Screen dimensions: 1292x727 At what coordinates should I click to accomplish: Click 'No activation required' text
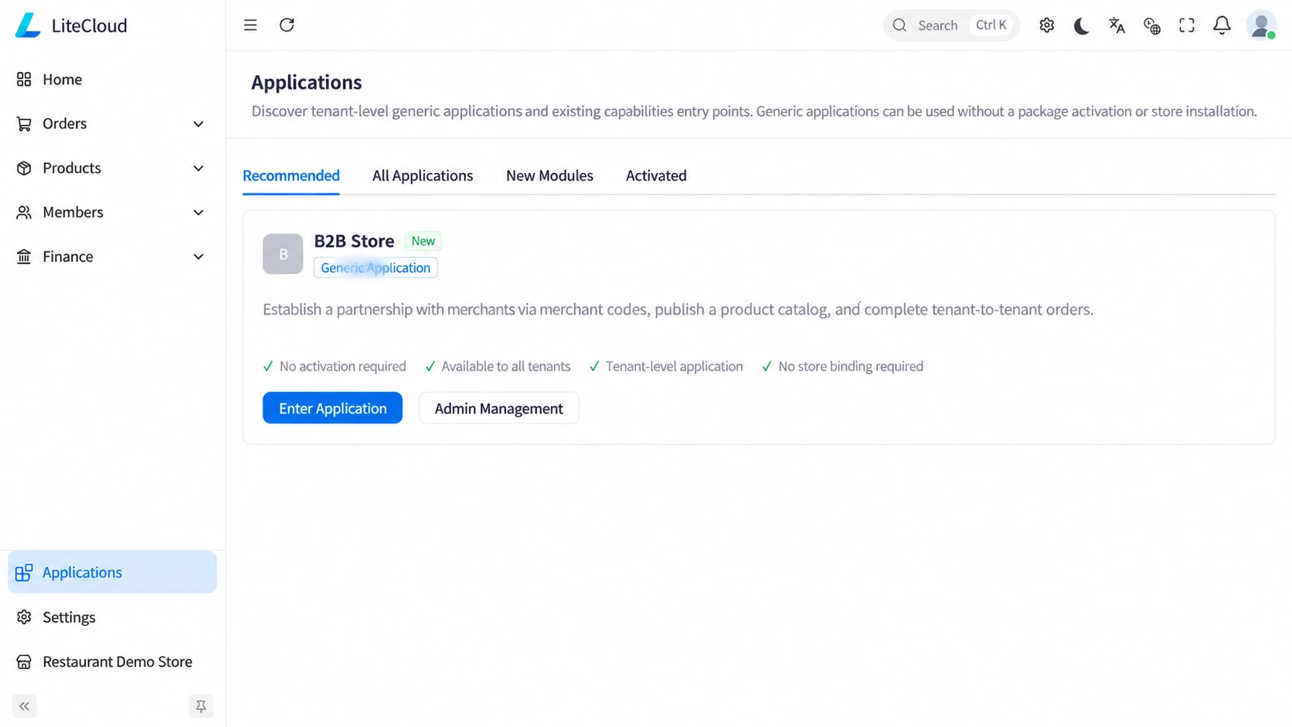click(342, 366)
